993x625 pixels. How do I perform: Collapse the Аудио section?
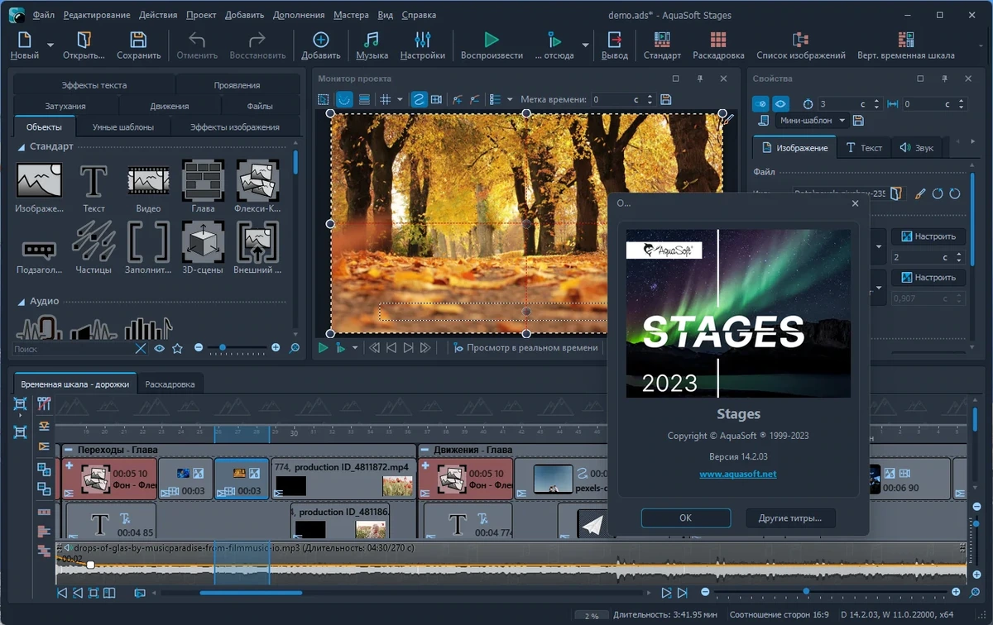[22, 302]
